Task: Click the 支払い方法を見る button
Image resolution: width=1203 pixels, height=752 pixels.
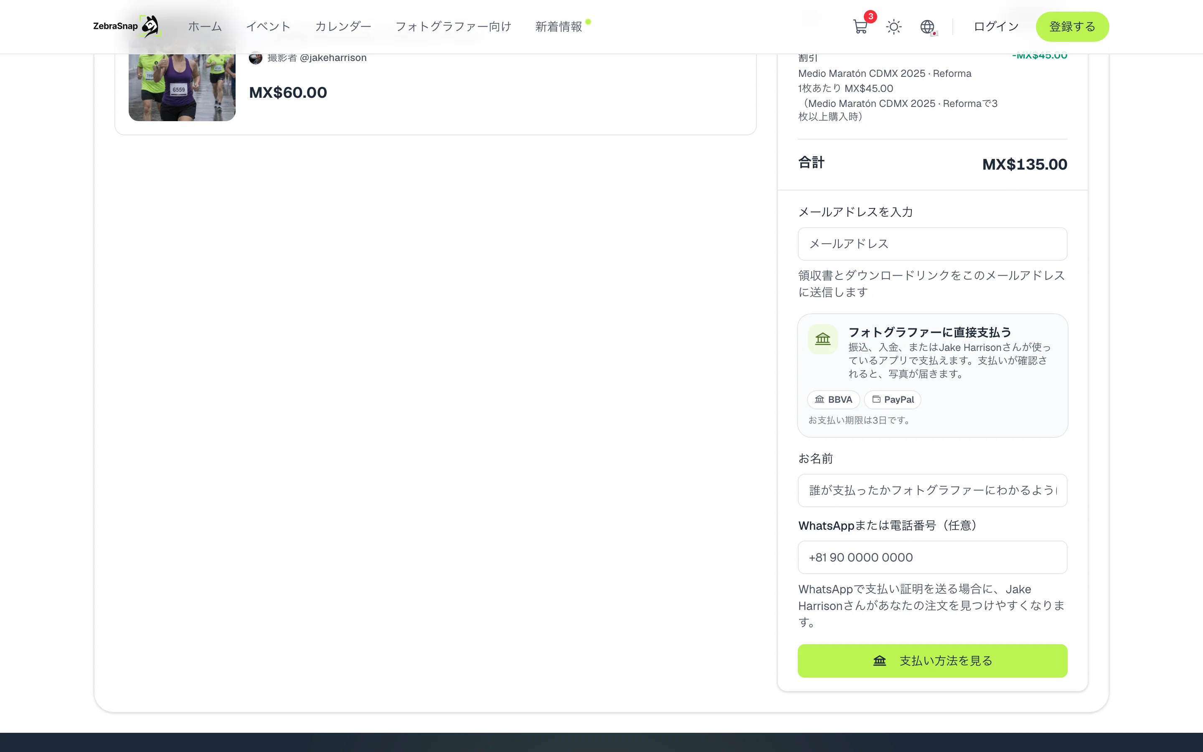Action: [x=933, y=661]
